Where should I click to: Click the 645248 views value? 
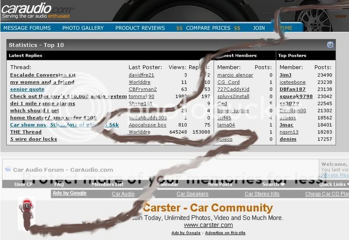178,132
